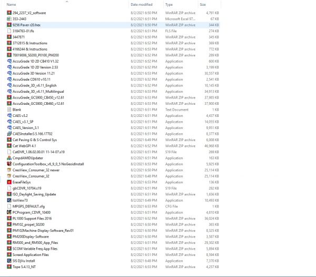Image resolution: width=316 pixels, height=277 pixels.
Task: Click the archive icon for Screed Application Files
Action: [9, 254]
